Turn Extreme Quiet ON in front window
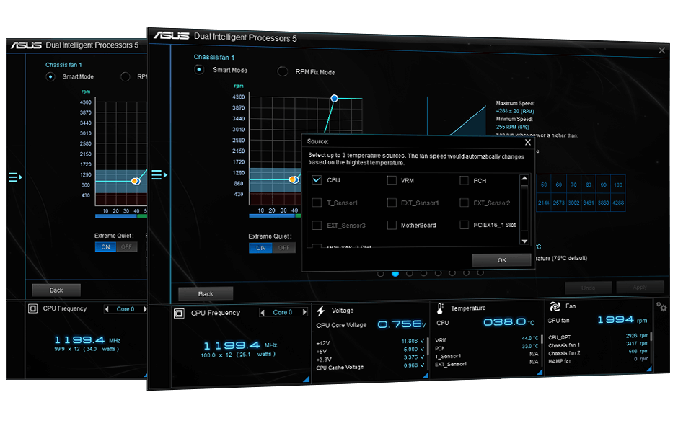 pyautogui.click(x=260, y=248)
